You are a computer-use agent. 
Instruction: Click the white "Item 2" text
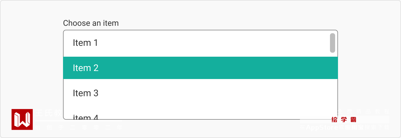coord(86,68)
